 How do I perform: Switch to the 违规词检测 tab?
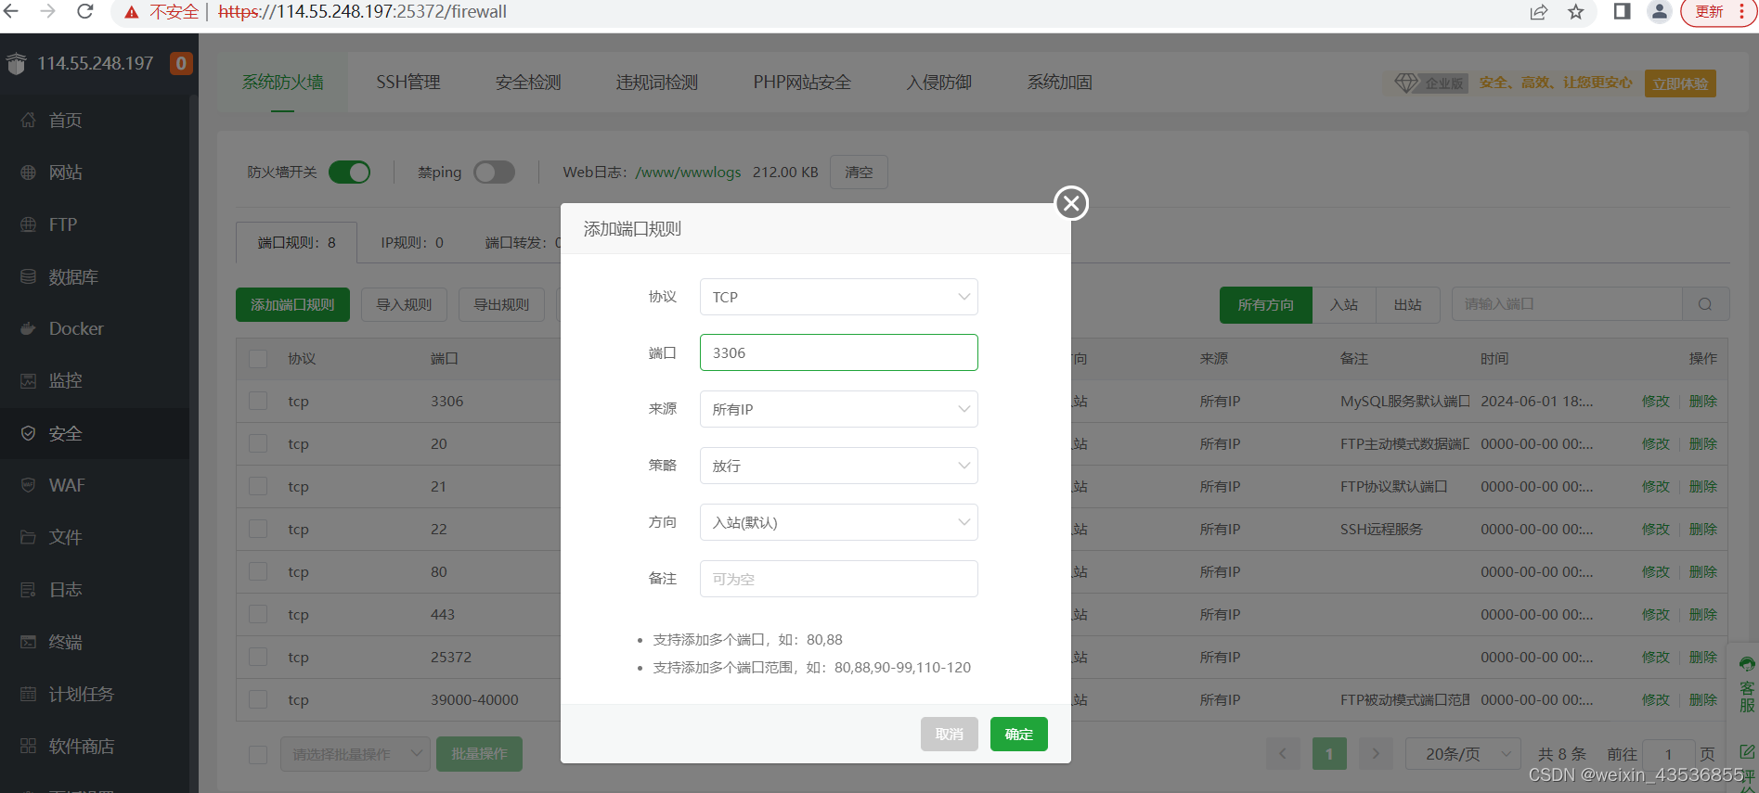[x=657, y=83]
